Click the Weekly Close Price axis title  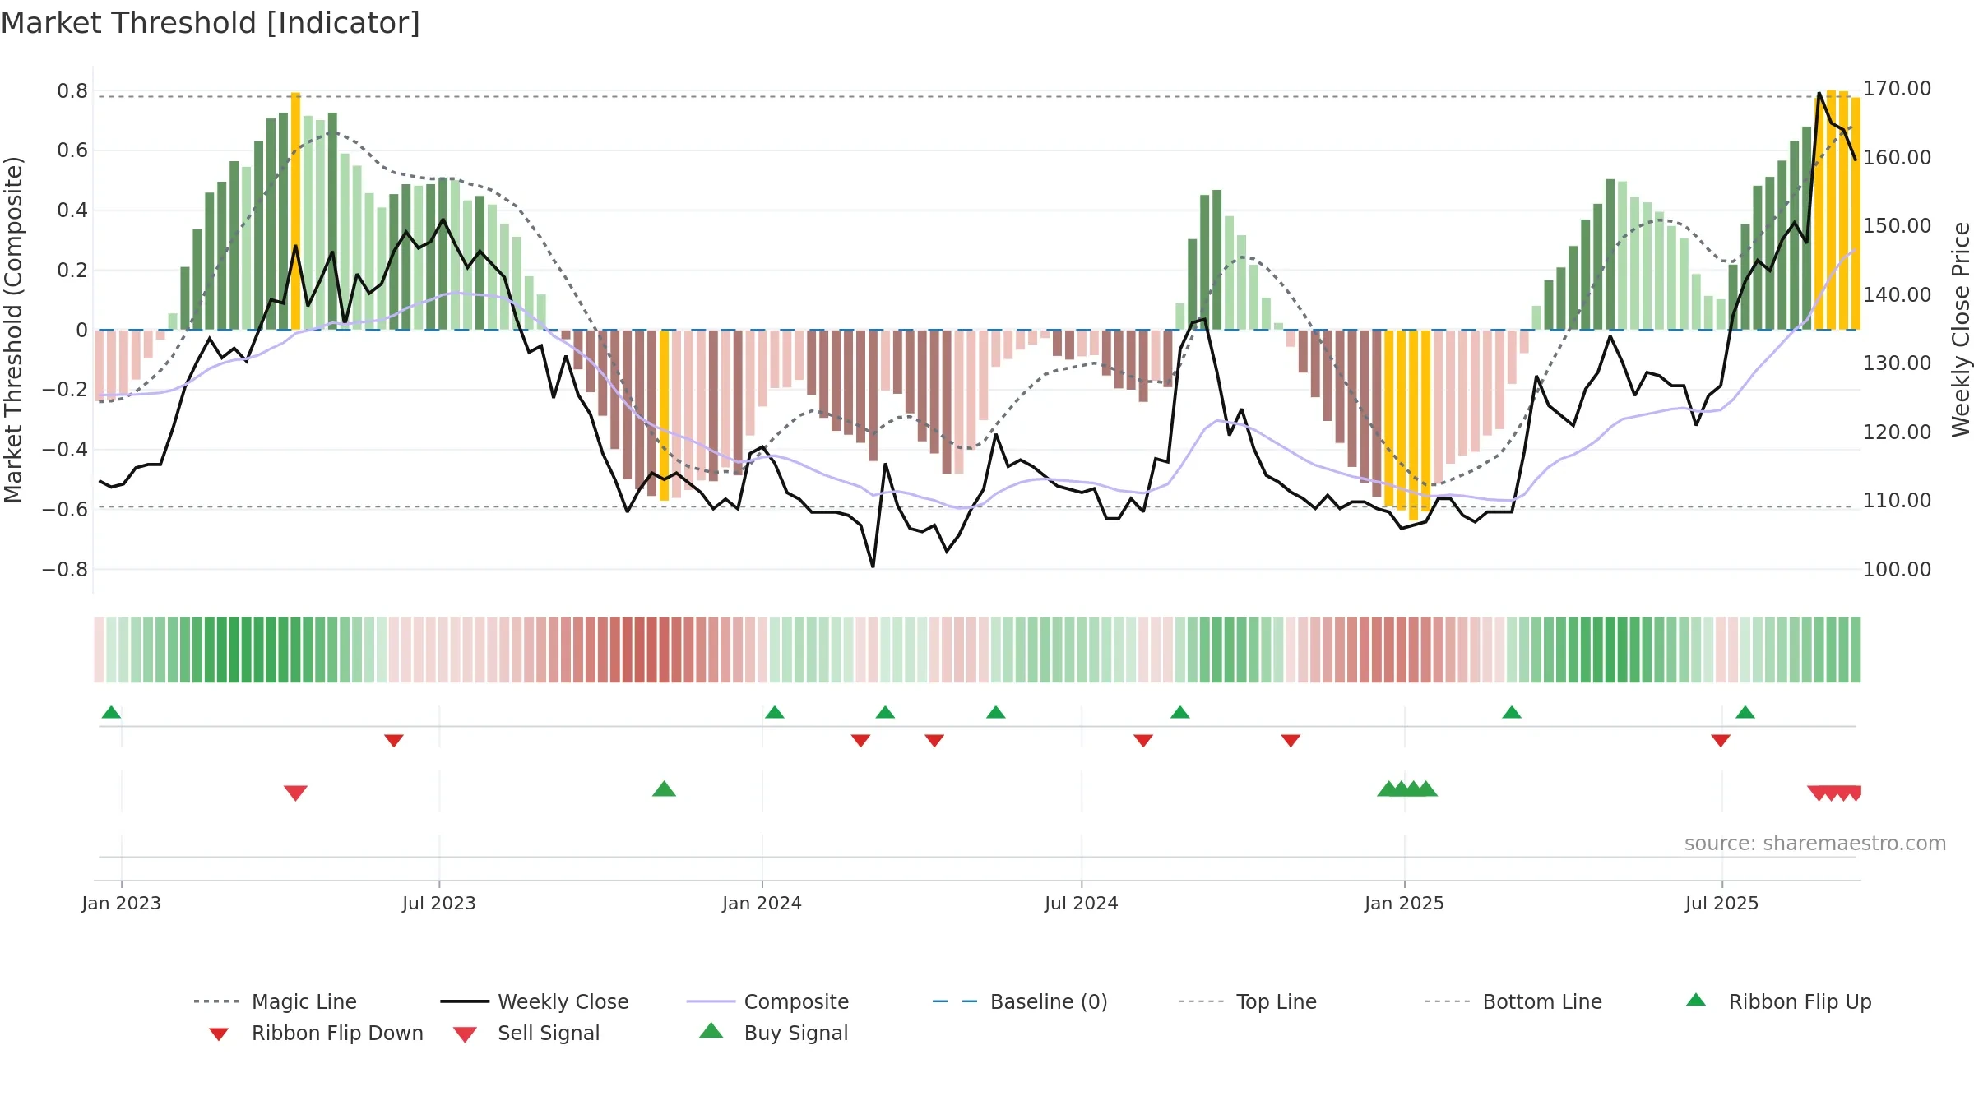(x=1961, y=329)
